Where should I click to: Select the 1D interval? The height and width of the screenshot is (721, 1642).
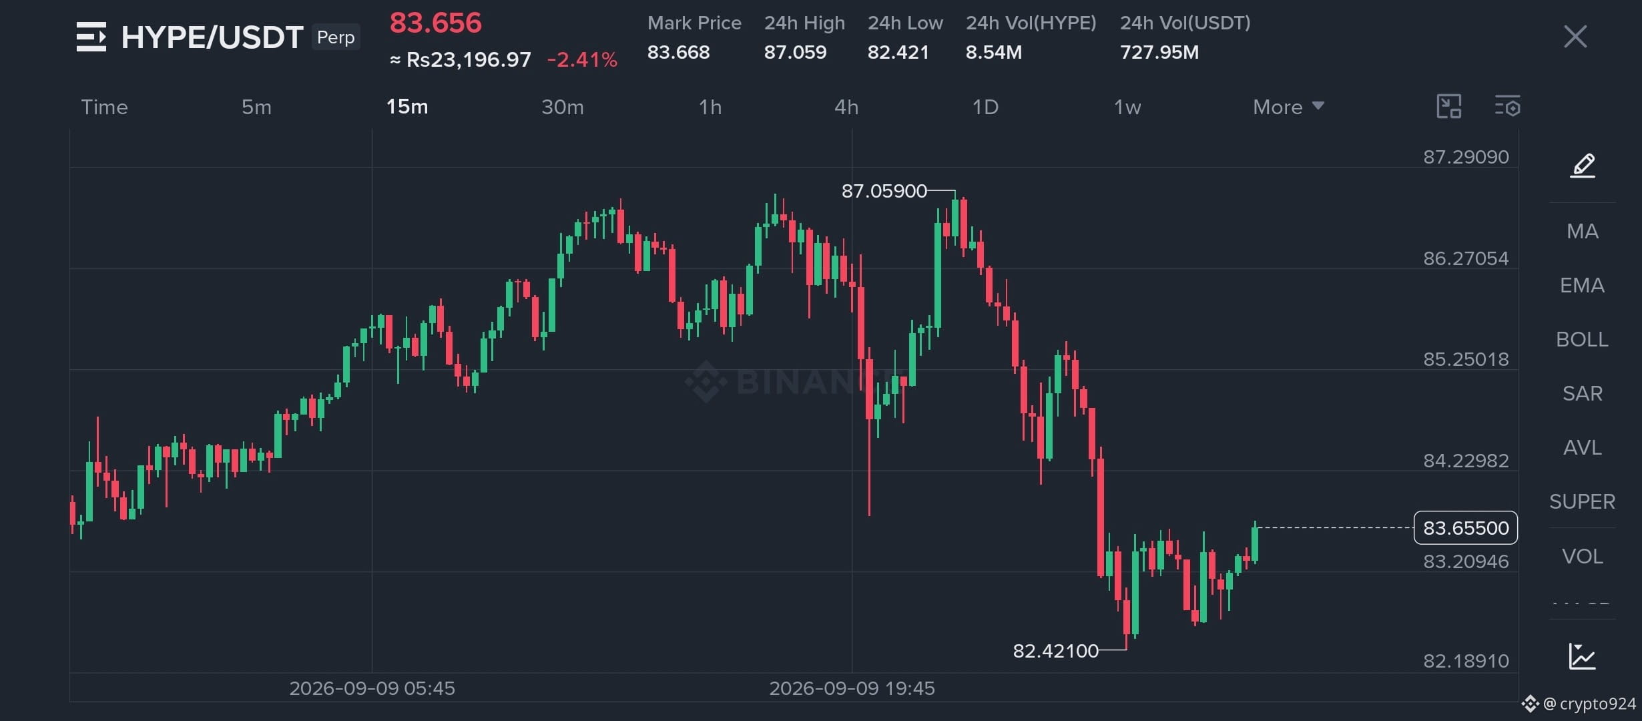click(x=985, y=107)
